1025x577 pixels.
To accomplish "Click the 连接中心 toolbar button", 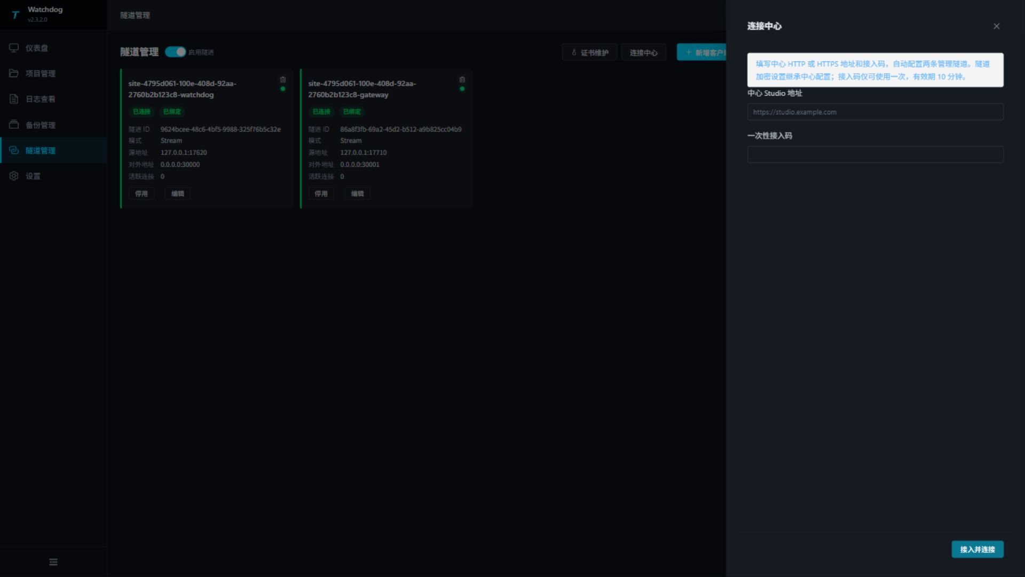I will click(643, 52).
